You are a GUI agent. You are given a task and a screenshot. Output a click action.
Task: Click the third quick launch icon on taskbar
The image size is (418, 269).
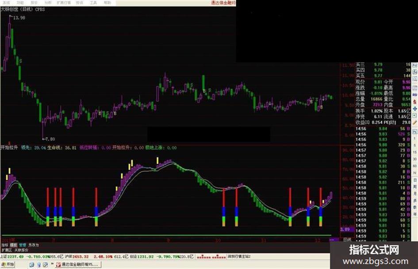point(45,265)
